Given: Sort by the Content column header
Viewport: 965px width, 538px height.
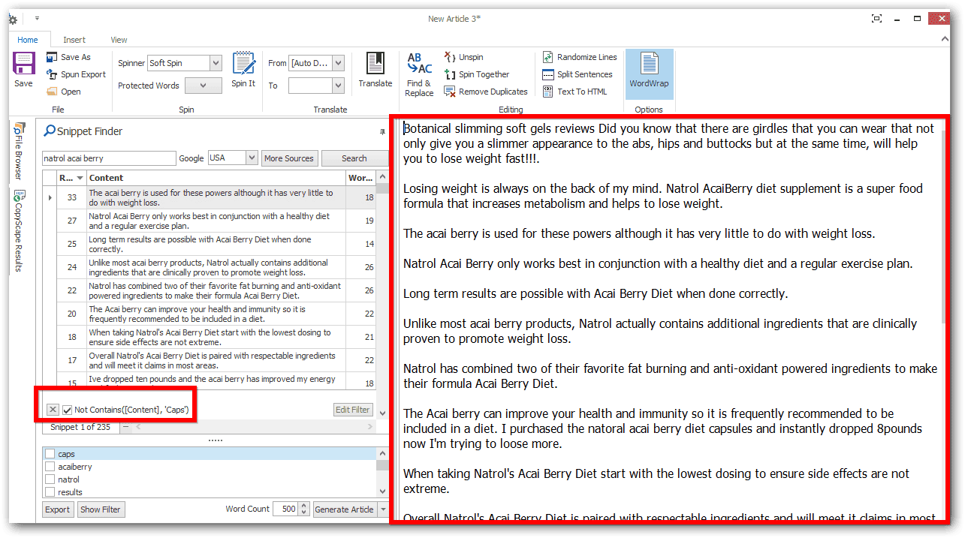Looking at the screenshot, I should [x=216, y=178].
